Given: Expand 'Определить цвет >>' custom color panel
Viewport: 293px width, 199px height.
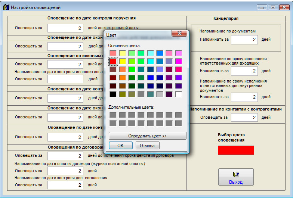Looking at the screenshot, I should 147,136.
